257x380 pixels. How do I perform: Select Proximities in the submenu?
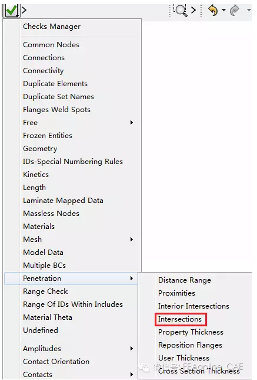coord(177,293)
